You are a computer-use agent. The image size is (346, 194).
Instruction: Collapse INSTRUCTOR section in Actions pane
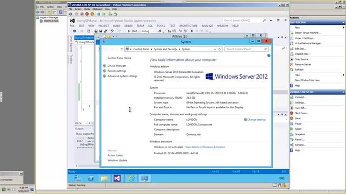click(343, 23)
